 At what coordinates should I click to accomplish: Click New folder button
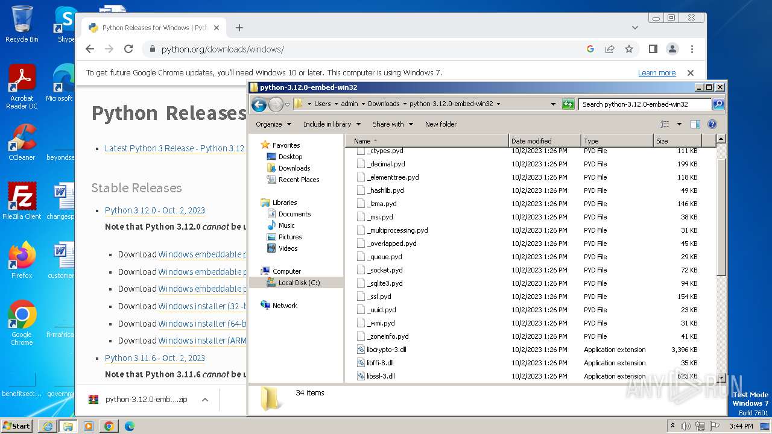pos(440,124)
